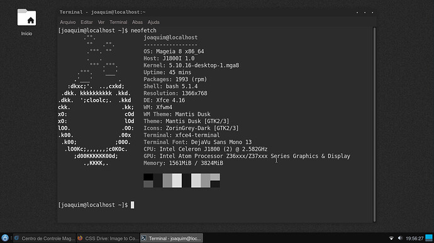
Task: Open the Arquivo menu
Action: [x=68, y=22]
